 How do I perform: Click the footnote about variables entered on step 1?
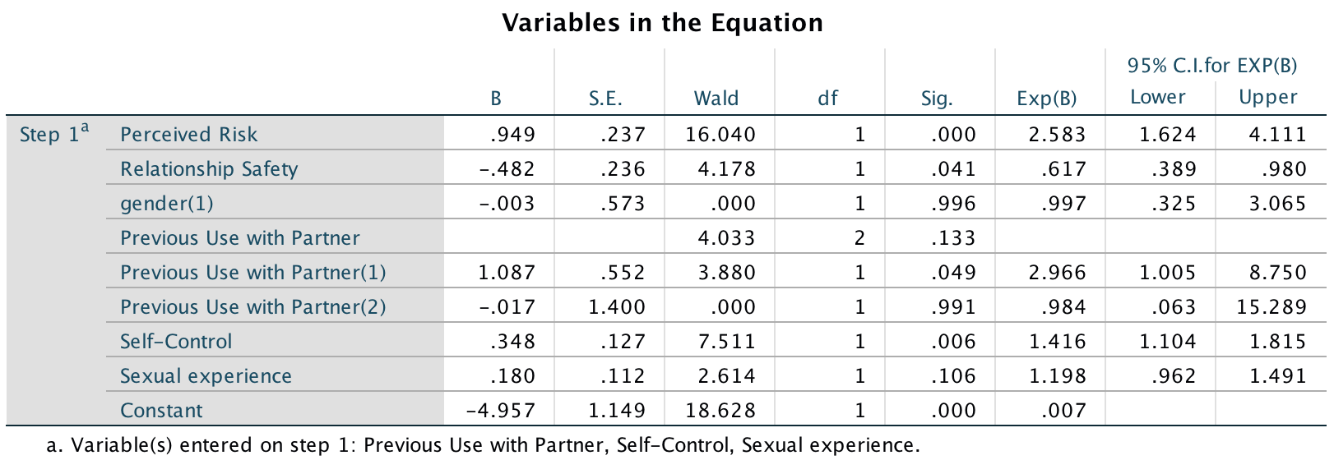click(484, 445)
